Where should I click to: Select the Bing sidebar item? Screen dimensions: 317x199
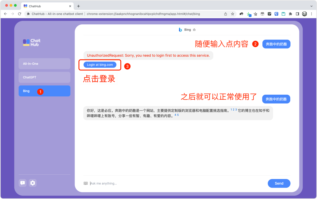[x=45, y=91]
